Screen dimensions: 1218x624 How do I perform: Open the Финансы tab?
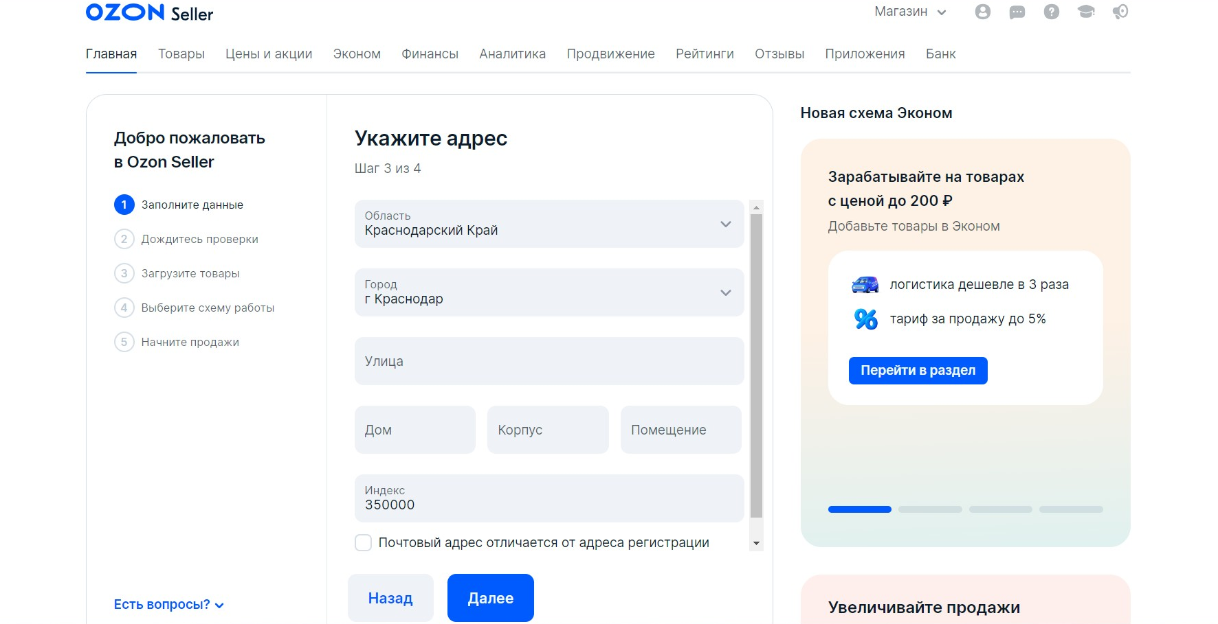point(430,54)
